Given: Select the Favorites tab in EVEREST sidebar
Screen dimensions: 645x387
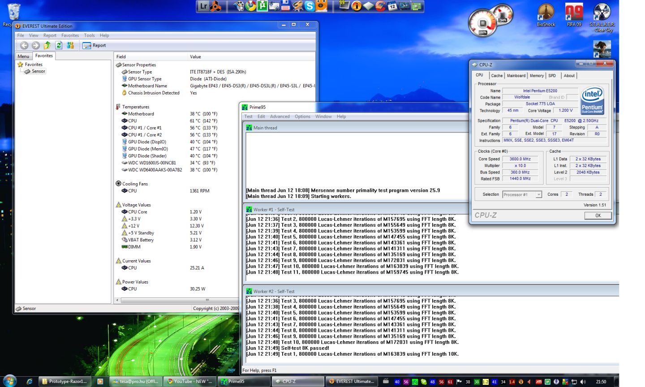Looking at the screenshot, I should pyautogui.click(x=44, y=56).
